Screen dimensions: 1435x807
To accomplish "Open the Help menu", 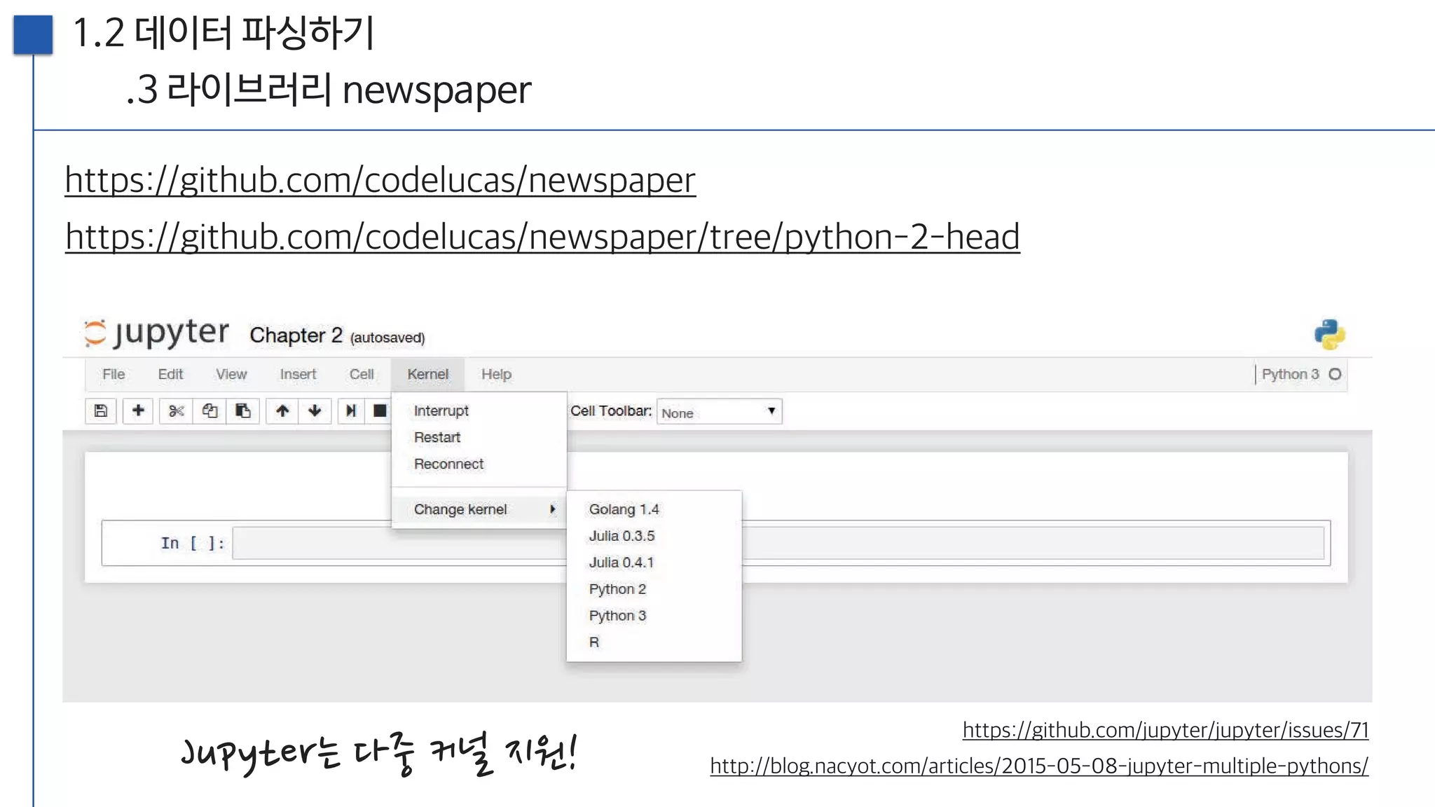I will (x=496, y=374).
